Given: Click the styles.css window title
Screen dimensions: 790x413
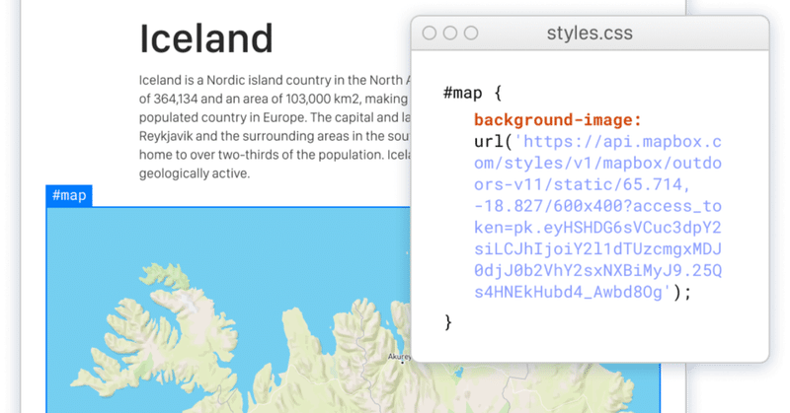Looking at the screenshot, I should tap(590, 34).
